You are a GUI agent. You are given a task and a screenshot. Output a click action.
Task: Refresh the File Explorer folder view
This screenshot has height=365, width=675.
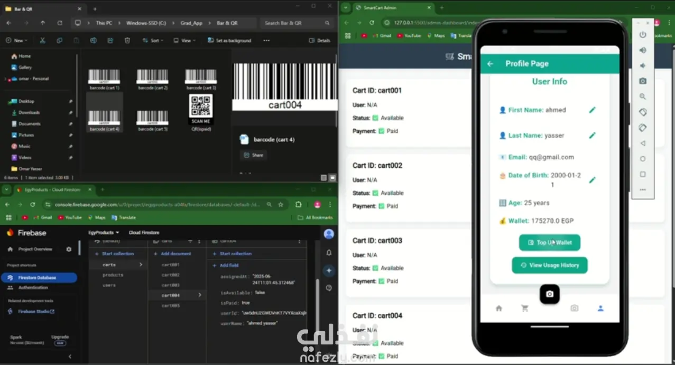coord(60,23)
